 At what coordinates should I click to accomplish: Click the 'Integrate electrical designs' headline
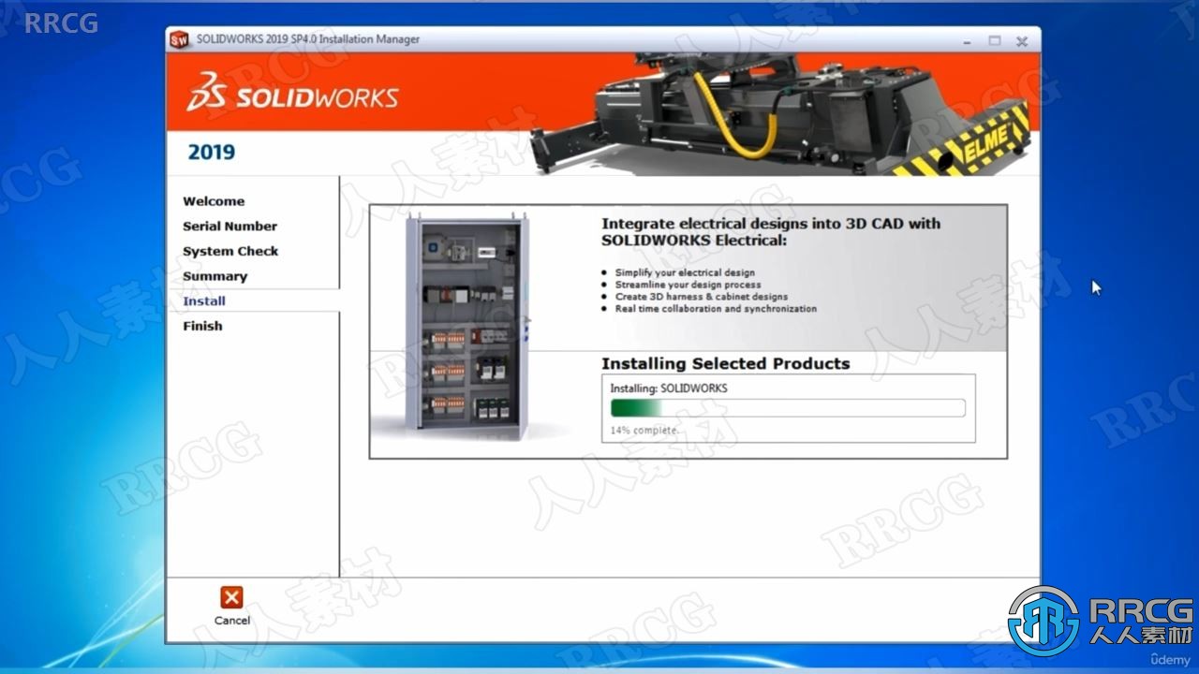[771, 231]
